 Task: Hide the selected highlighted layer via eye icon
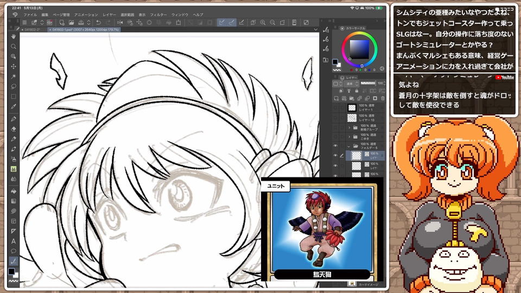(335, 156)
